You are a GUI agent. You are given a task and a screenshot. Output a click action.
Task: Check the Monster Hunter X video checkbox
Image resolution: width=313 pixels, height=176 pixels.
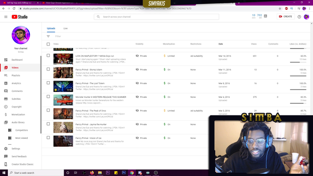[x=48, y=97]
